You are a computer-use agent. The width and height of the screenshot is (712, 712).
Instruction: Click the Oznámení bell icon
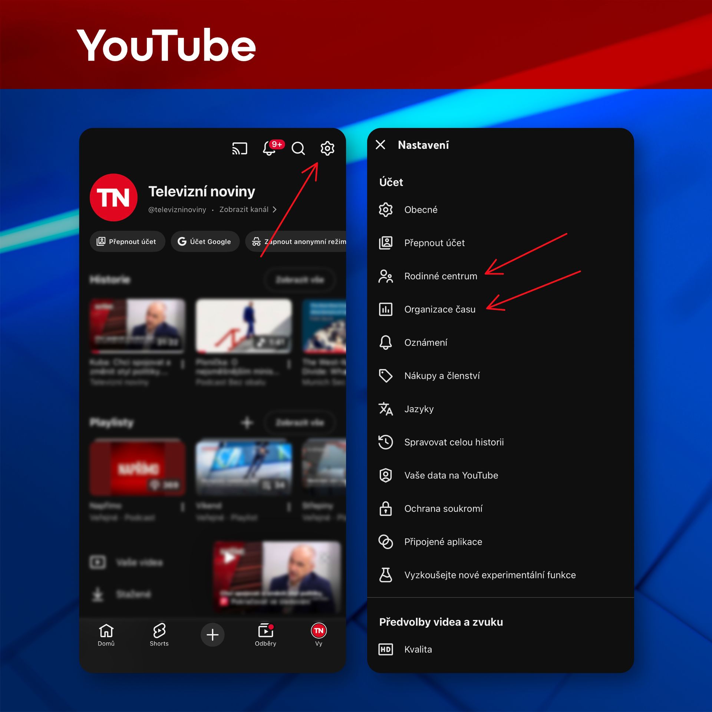coord(386,343)
